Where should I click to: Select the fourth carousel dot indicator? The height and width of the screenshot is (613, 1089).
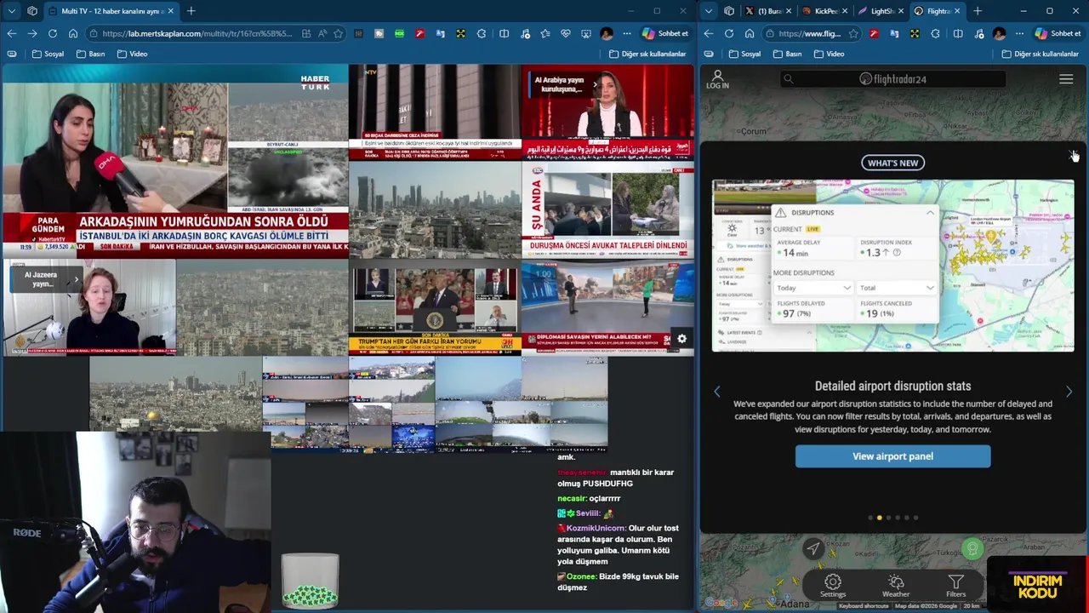898,518
